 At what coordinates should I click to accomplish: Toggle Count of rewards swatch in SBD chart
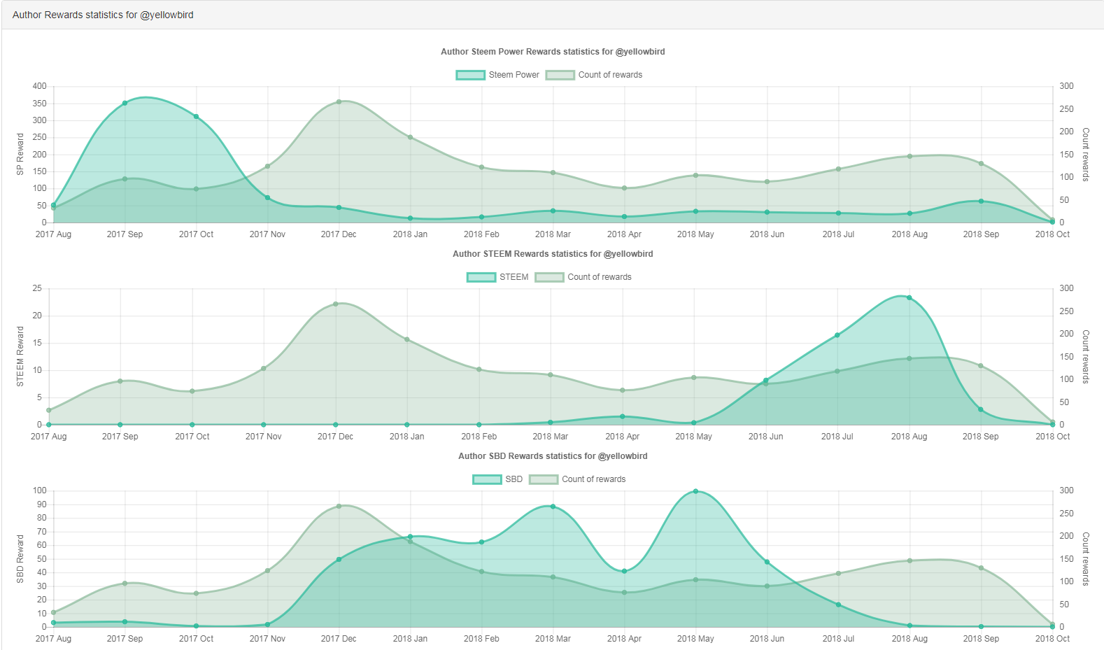tap(544, 479)
